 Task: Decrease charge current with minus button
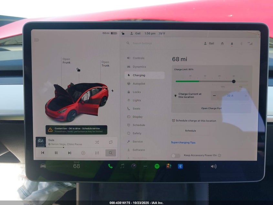pyautogui.click(x=214, y=96)
